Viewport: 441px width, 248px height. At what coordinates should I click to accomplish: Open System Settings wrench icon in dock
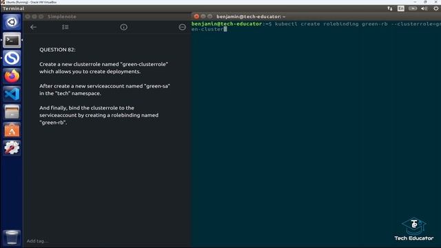[12, 148]
